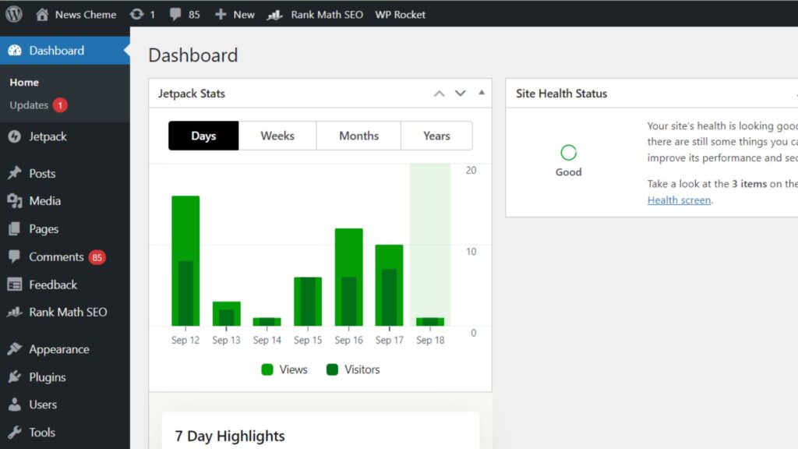Screen dimensions: 798x449
Task: Click the 7 Day Highlights heading
Action: pos(230,437)
